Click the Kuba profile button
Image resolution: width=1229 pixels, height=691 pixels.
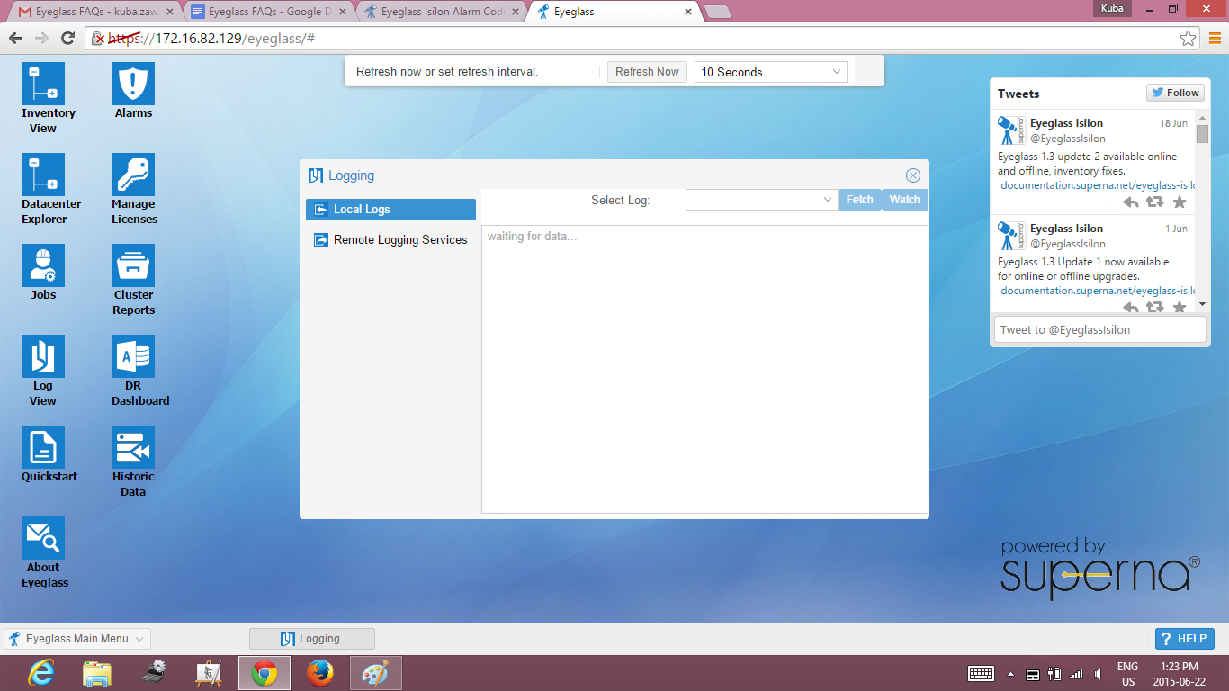[x=1112, y=8]
